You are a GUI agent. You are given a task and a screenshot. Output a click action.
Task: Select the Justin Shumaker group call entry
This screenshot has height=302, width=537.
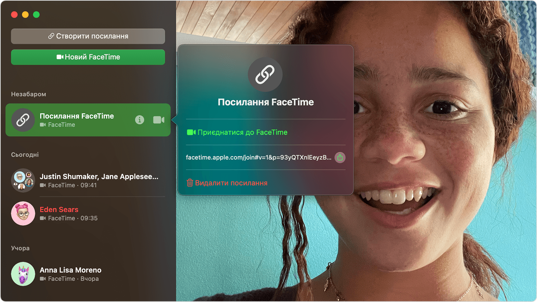86,180
